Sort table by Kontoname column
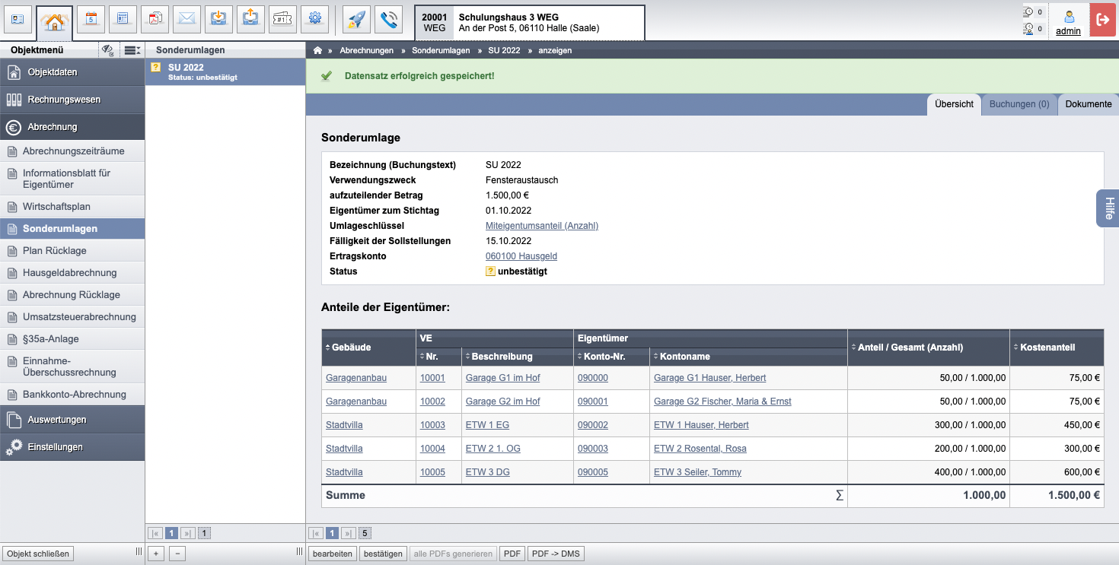This screenshot has width=1119, height=565. coord(682,357)
